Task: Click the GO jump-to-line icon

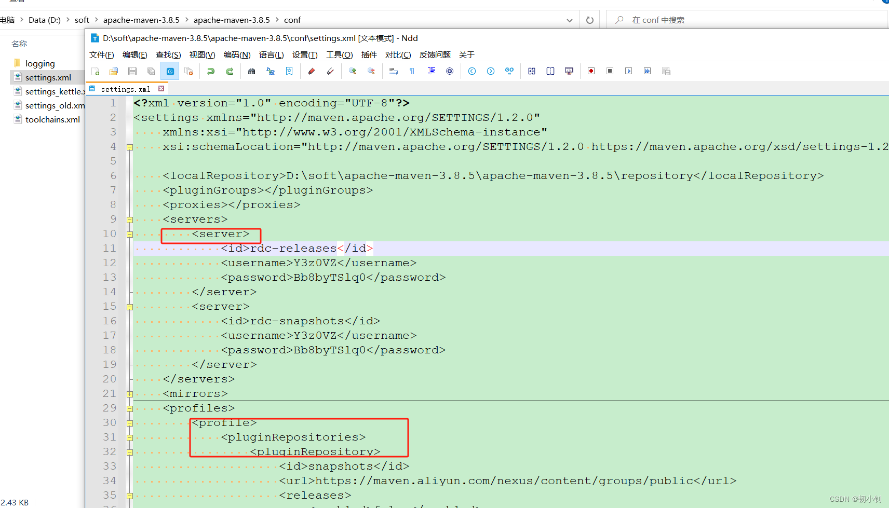Action: pyautogui.click(x=509, y=71)
